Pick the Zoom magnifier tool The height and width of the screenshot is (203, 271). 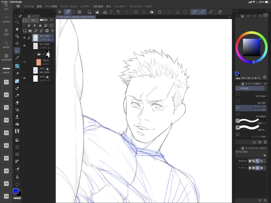click(17, 22)
